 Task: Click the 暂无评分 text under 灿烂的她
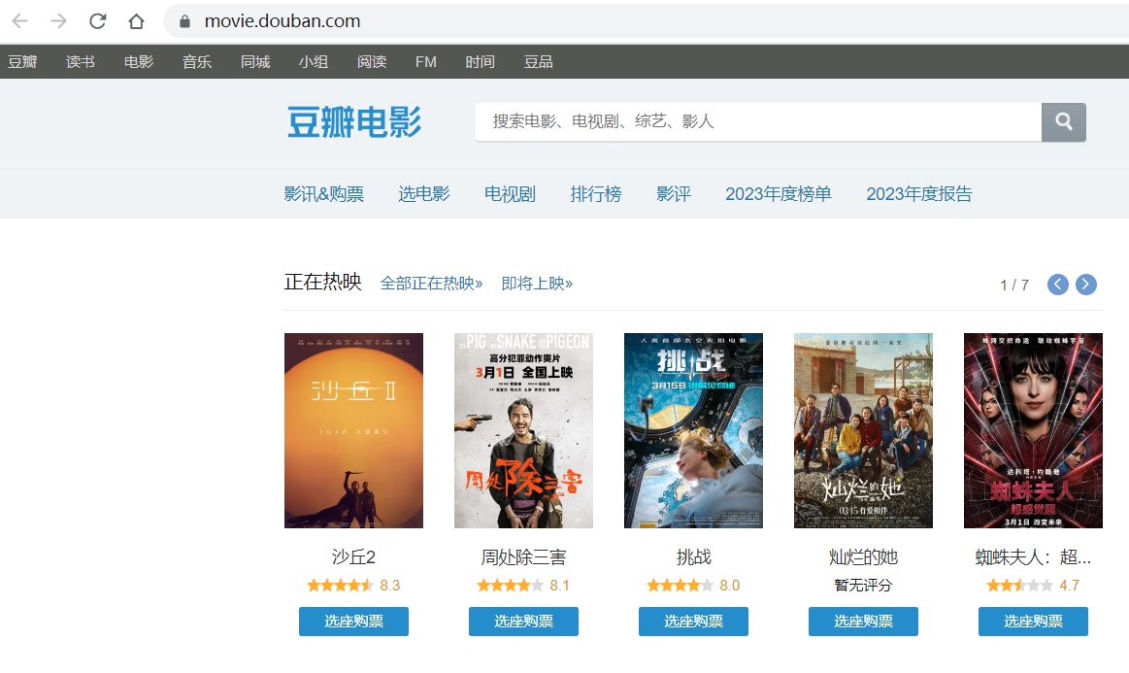[863, 585]
